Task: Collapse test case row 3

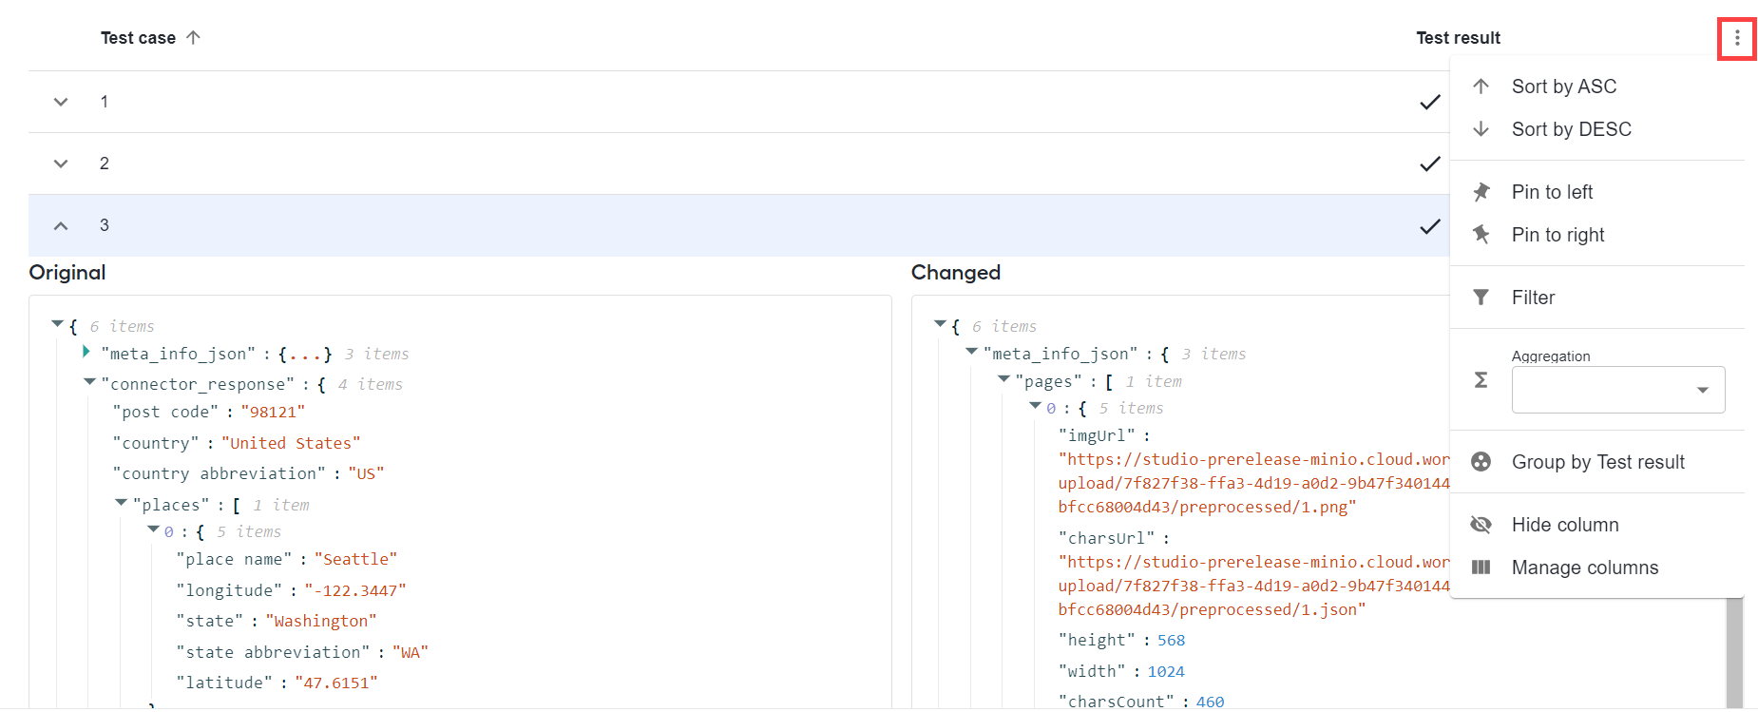Action: pyautogui.click(x=61, y=225)
